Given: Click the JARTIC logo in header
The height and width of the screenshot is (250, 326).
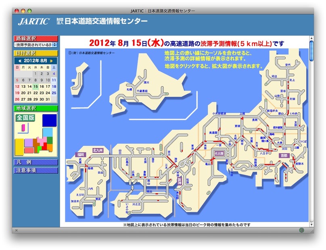Looking at the screenshot, I should click(x=34, y=21).
